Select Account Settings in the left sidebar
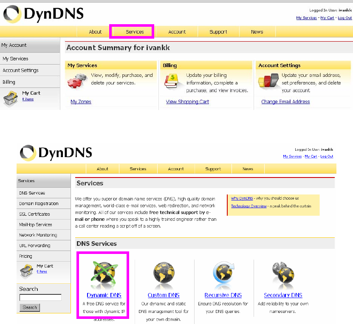 coord(30,70)
